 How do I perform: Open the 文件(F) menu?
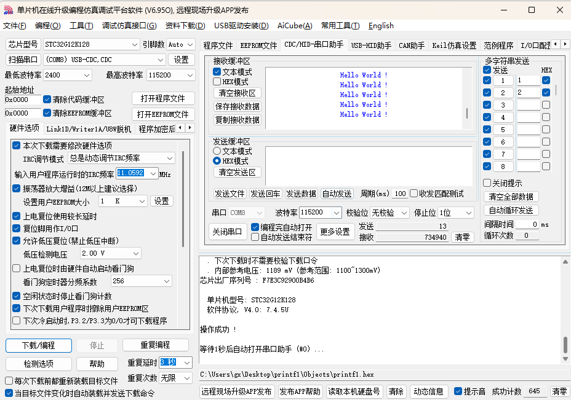(x=15, y=26)
